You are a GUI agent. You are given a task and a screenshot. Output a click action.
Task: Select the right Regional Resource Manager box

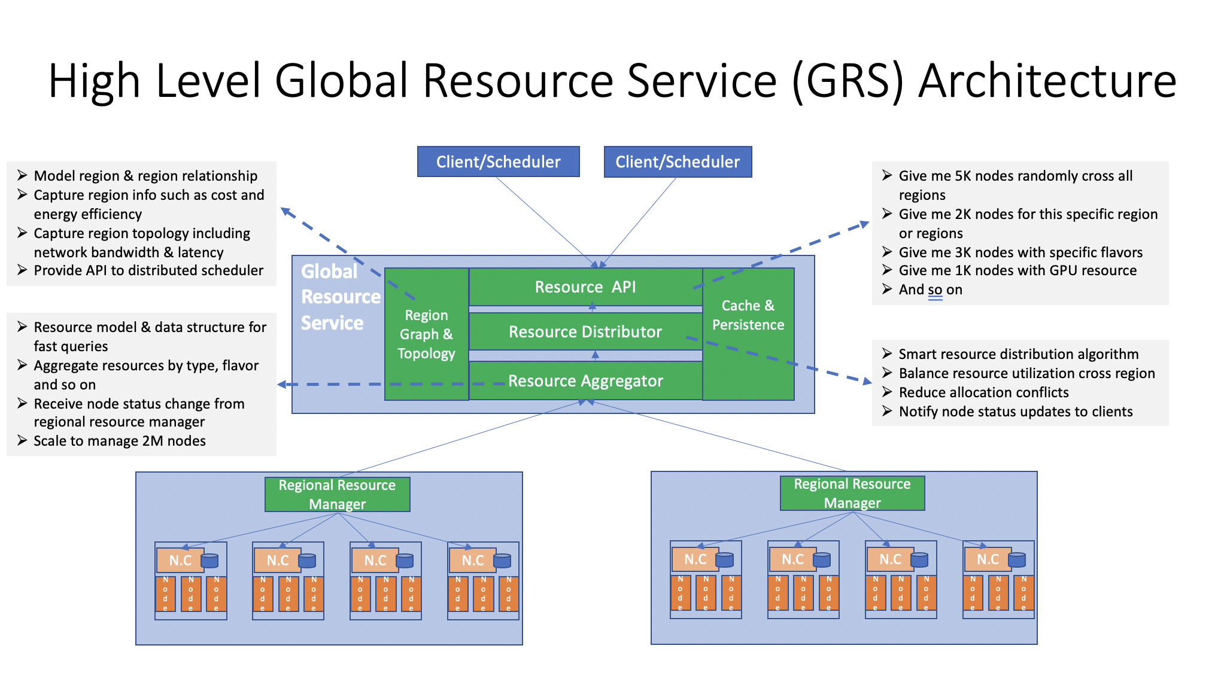(852, 493)
